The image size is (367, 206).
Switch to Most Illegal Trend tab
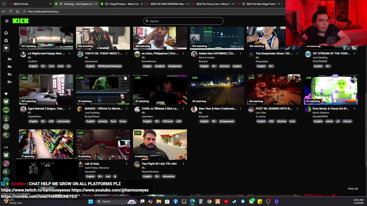coord(259,4)
